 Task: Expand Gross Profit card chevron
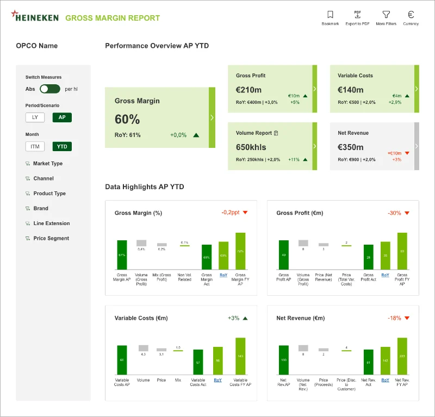coord(315,89)
